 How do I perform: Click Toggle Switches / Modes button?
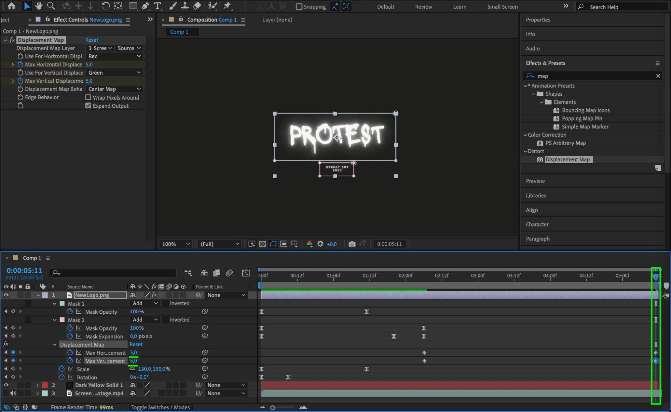[x=160, y=407]
